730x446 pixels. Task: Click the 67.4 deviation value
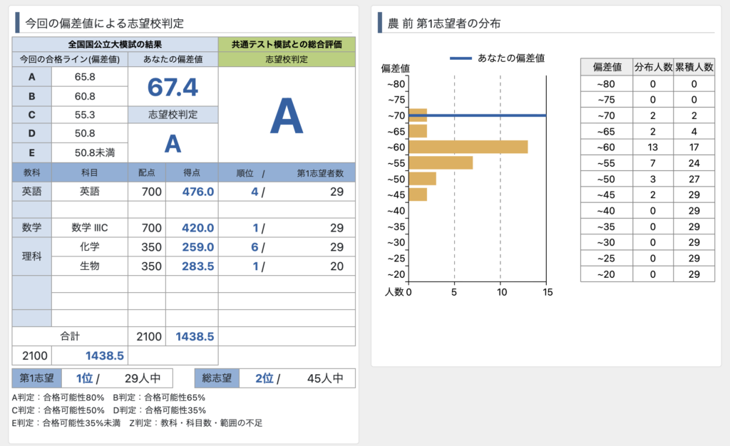(x=173, y=87)
